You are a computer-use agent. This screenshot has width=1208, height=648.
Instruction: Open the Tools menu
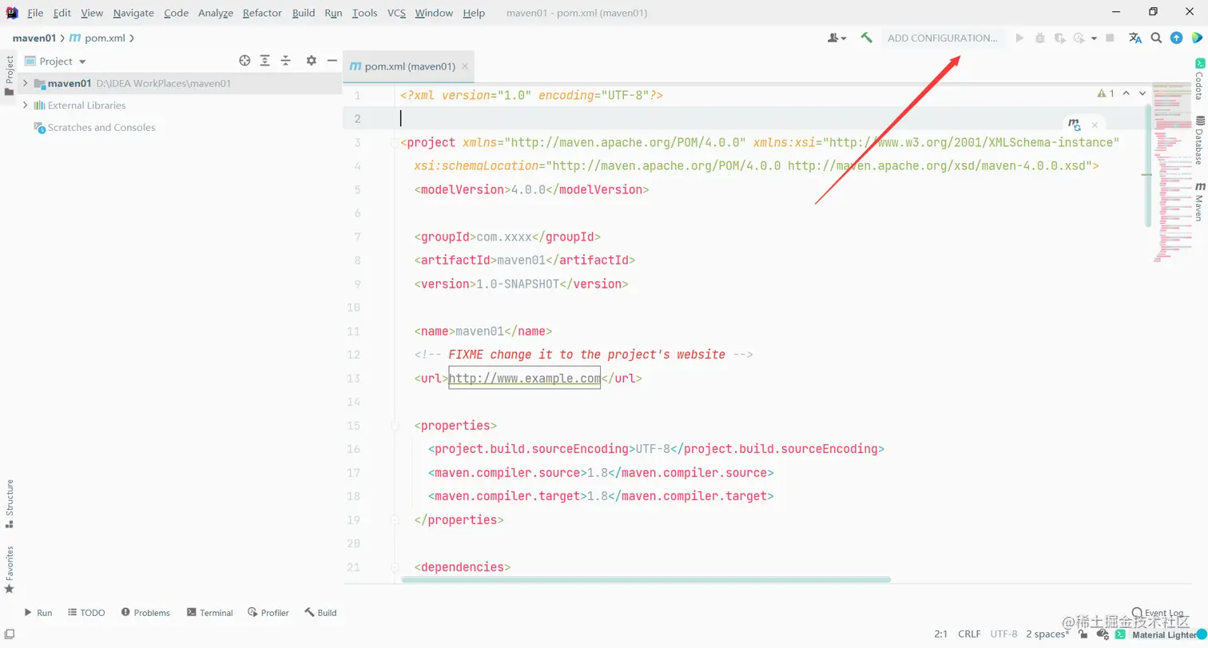364,13
